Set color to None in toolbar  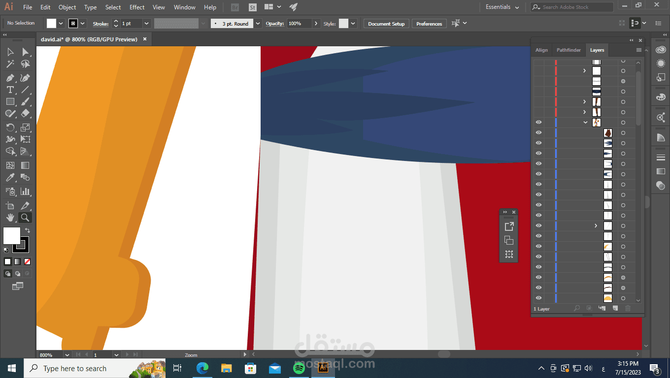(28, 262)
